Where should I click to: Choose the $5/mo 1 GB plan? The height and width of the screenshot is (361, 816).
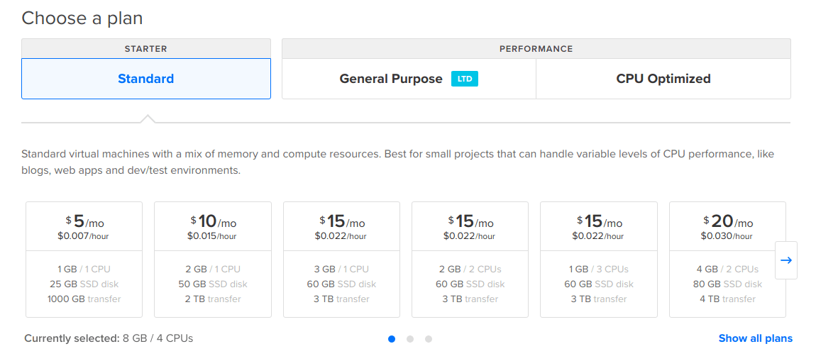84,260
